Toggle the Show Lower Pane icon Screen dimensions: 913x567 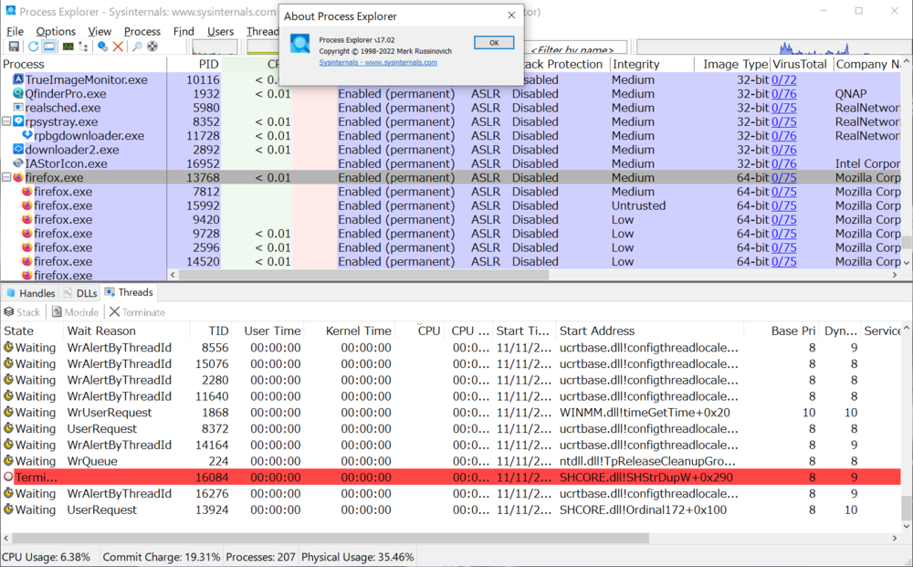point(51,47)
